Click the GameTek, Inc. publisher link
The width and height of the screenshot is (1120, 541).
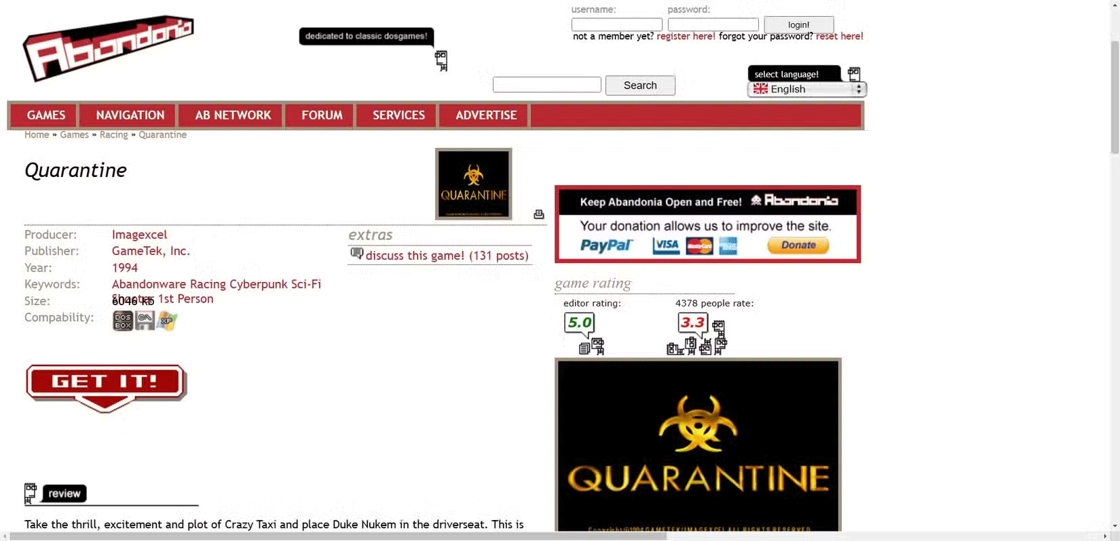[x=151, y=251]
